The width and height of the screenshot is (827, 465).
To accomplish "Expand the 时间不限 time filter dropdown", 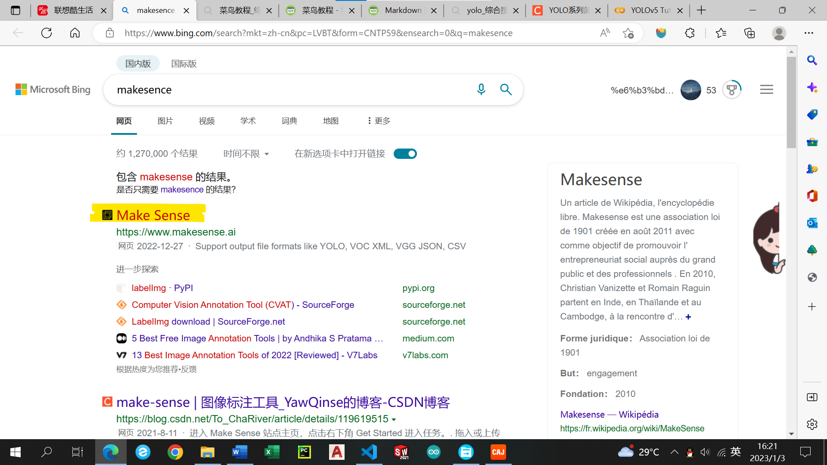I will click(246, 154).
